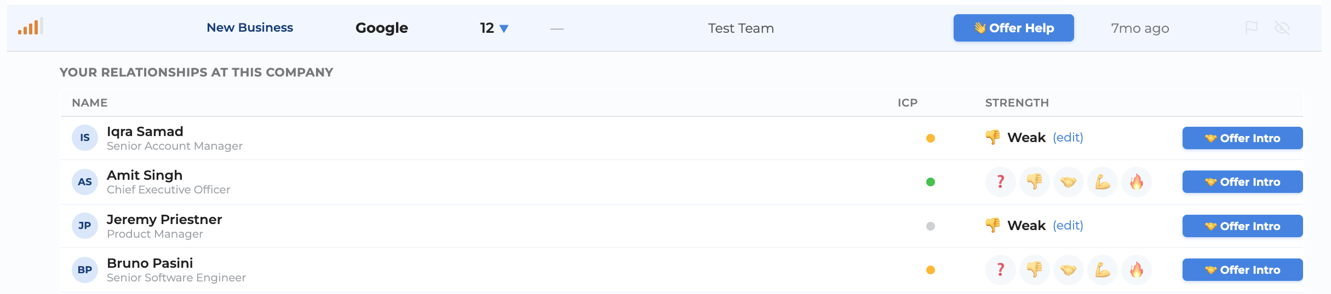Flag the Google opportunity
The image size is (1331, 294).
1251,27
